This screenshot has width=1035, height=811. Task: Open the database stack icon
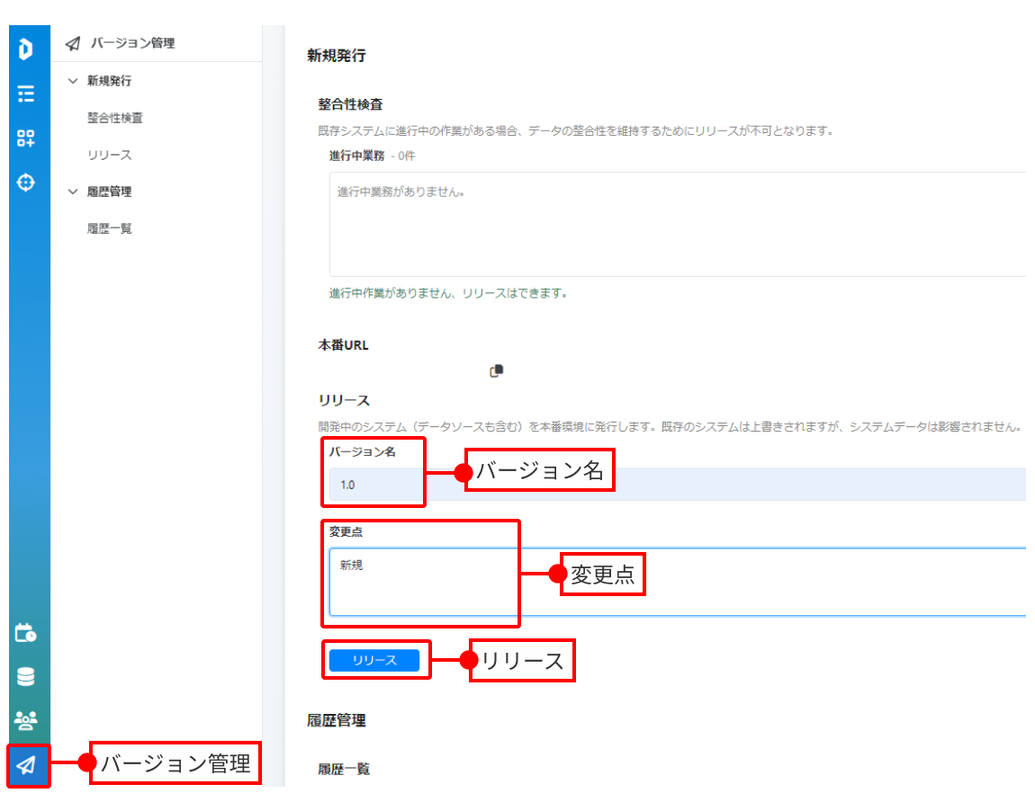pos(26,677)
